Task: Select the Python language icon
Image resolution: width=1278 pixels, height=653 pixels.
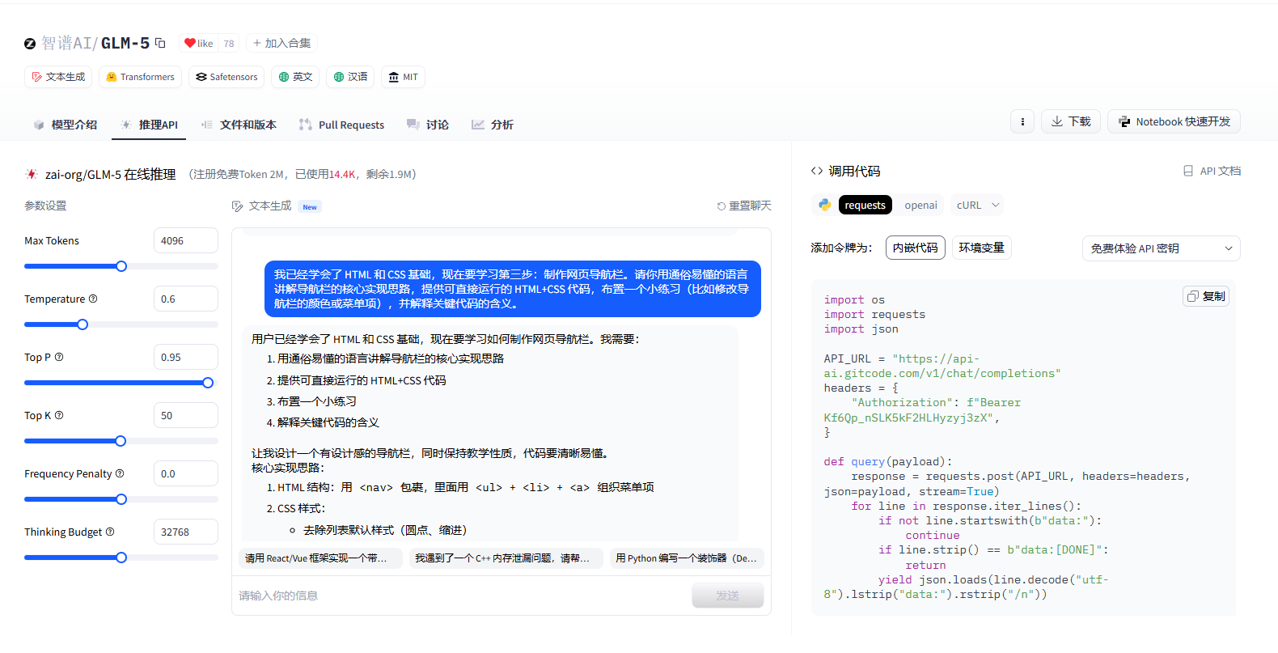Action: (x=824, y=205)
